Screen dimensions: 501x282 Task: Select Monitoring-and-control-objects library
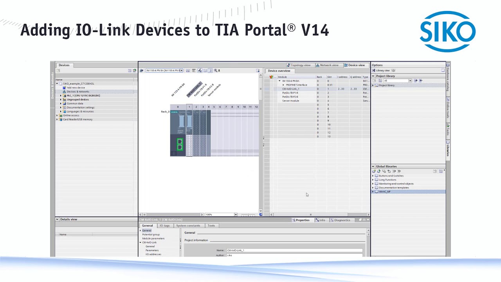coord(396,184)
